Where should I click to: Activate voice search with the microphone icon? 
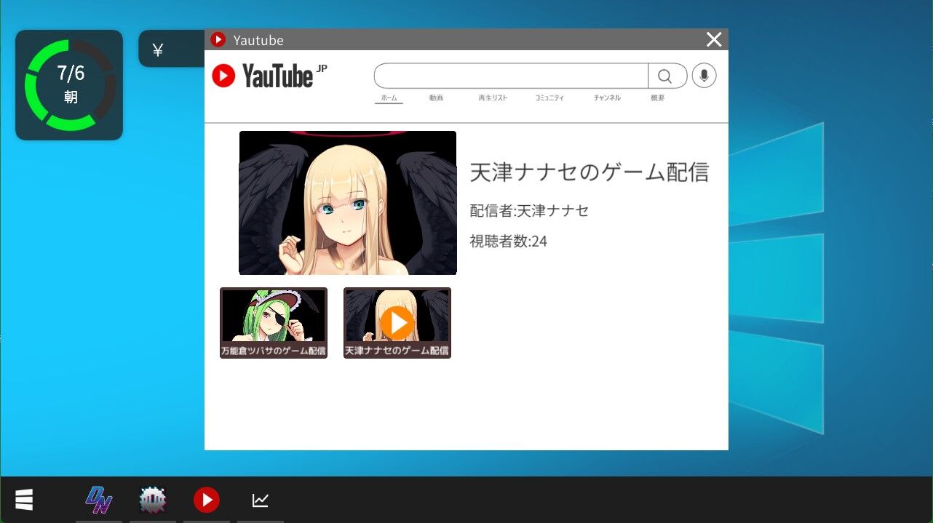click(x=703, y=75)
